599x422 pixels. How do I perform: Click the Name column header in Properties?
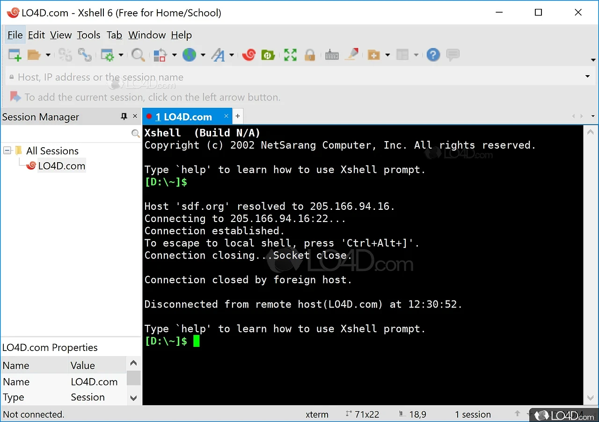pos(34,365)
